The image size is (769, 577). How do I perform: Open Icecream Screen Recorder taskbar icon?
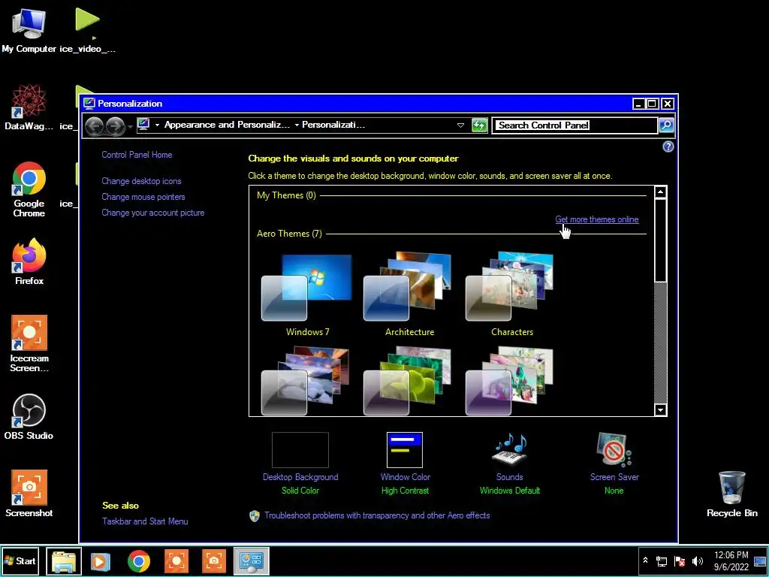(x=176, y=561)
